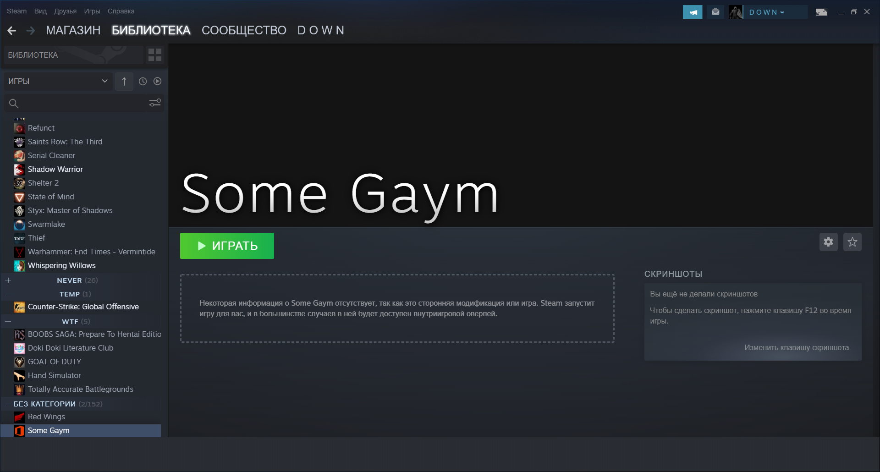Click the Totally Accurate Battlegrounds icon

tap(19, 390)
